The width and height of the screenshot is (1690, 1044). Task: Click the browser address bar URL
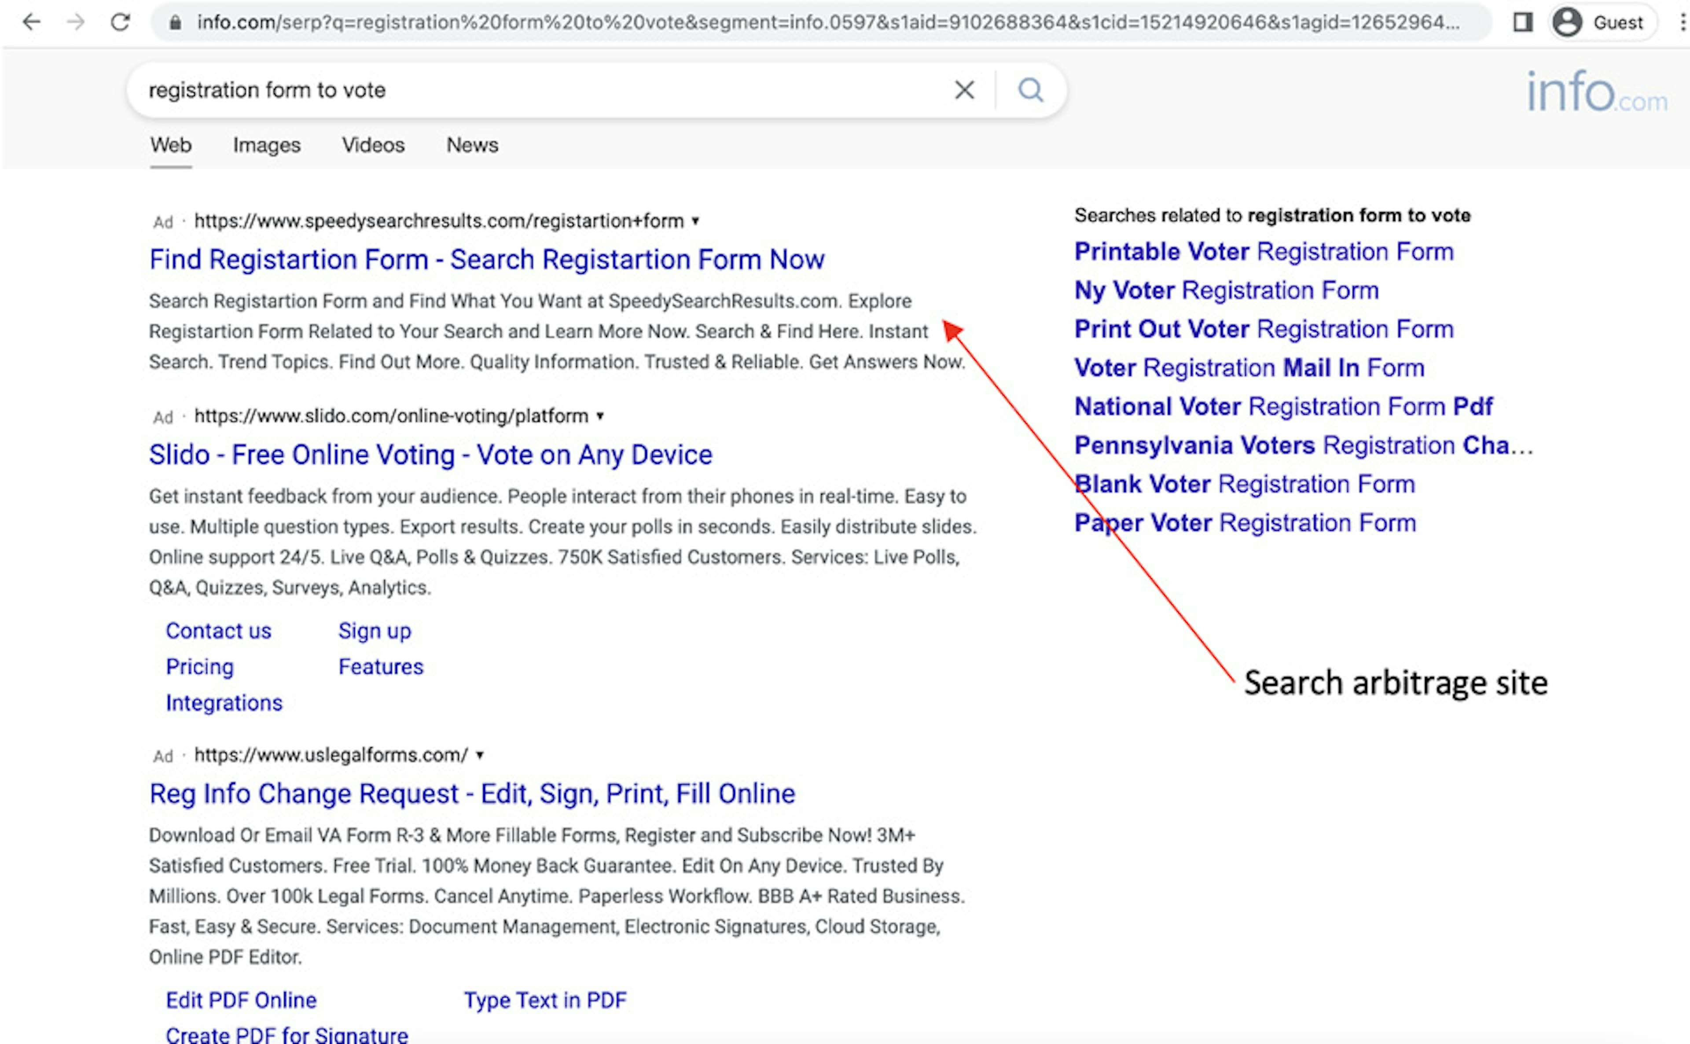(x=828, y=22)
